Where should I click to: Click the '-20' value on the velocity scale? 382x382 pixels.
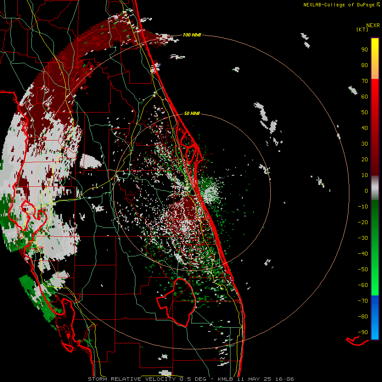(x=363, y=222)
